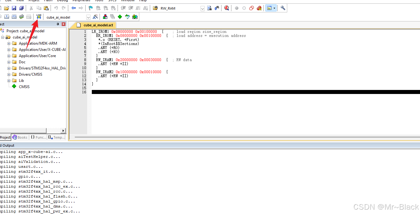Expand the Drivers/STM32F4xx_HAL_Driver group
The height and width of the screenshot is (214, 420).
pos(9,68)
